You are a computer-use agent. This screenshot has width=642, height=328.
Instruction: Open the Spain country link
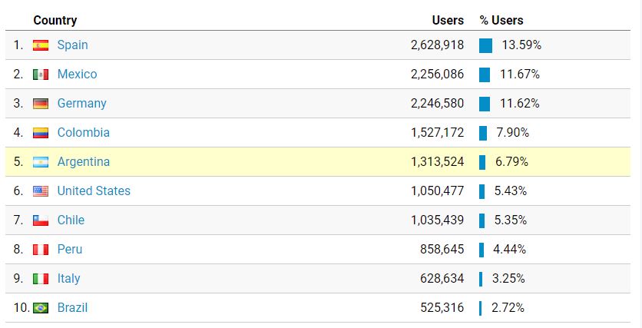(72, 45)
